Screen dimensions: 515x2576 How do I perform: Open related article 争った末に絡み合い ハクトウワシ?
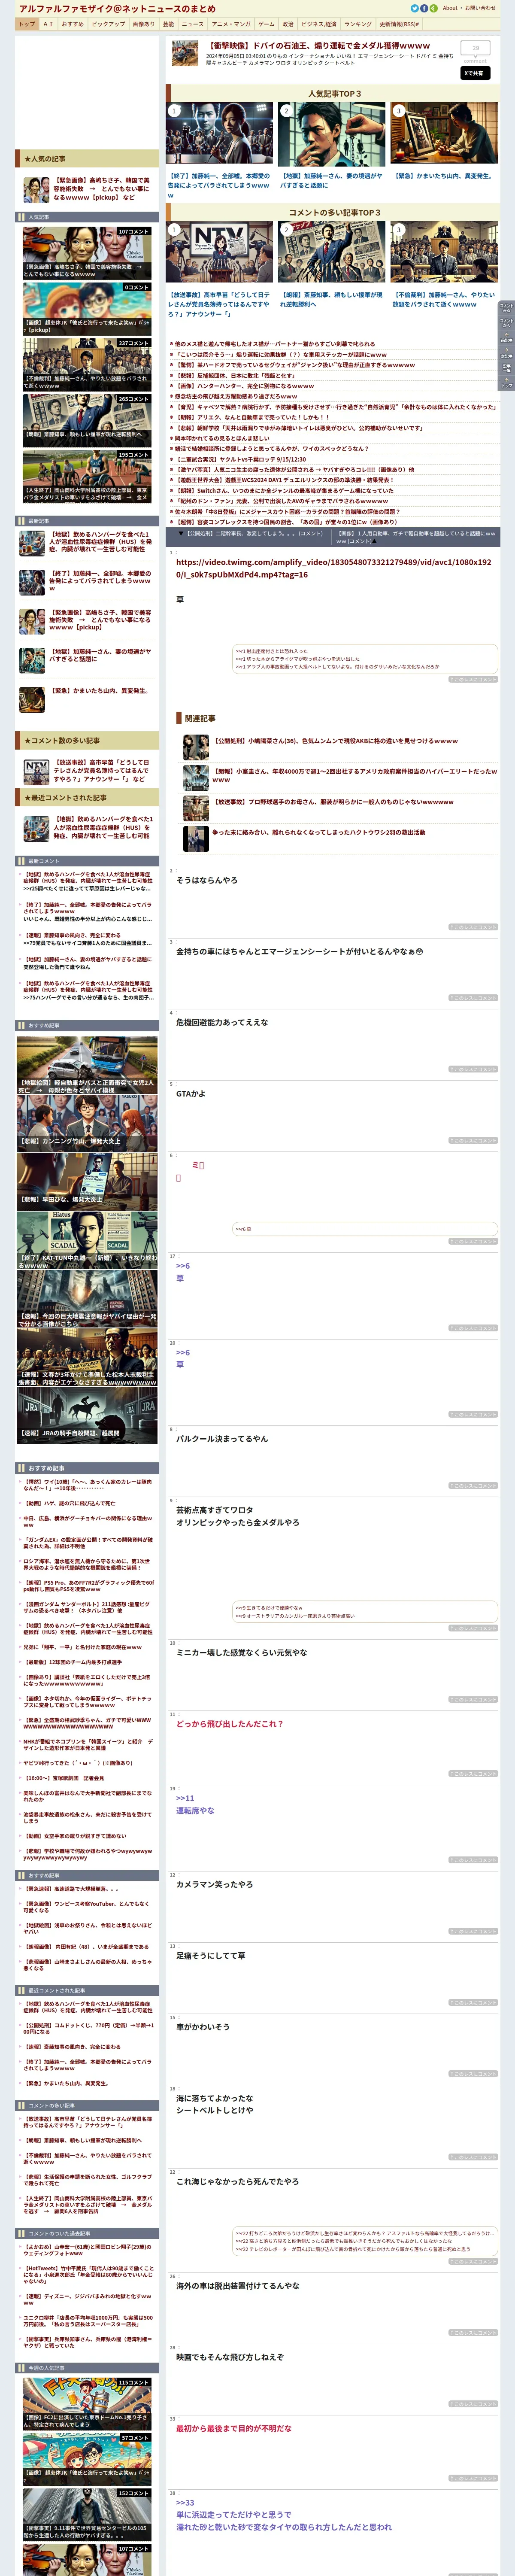[318, 832]
